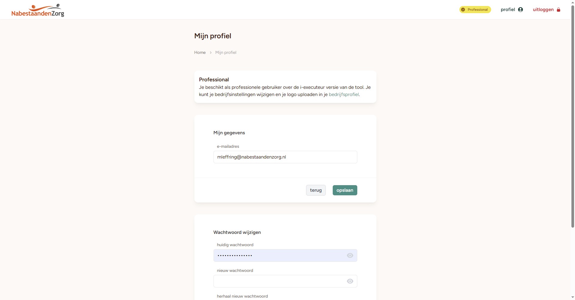Save details with the opslaan button
Screen dimensions: 575x300
(x=345, y=190)
